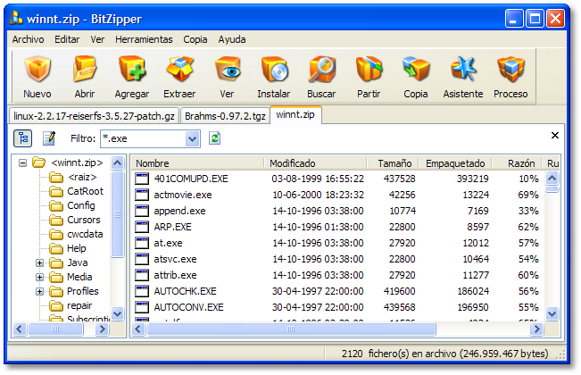
Task: Sort by the Modificado column header
Action: click(x=315, y=163)
